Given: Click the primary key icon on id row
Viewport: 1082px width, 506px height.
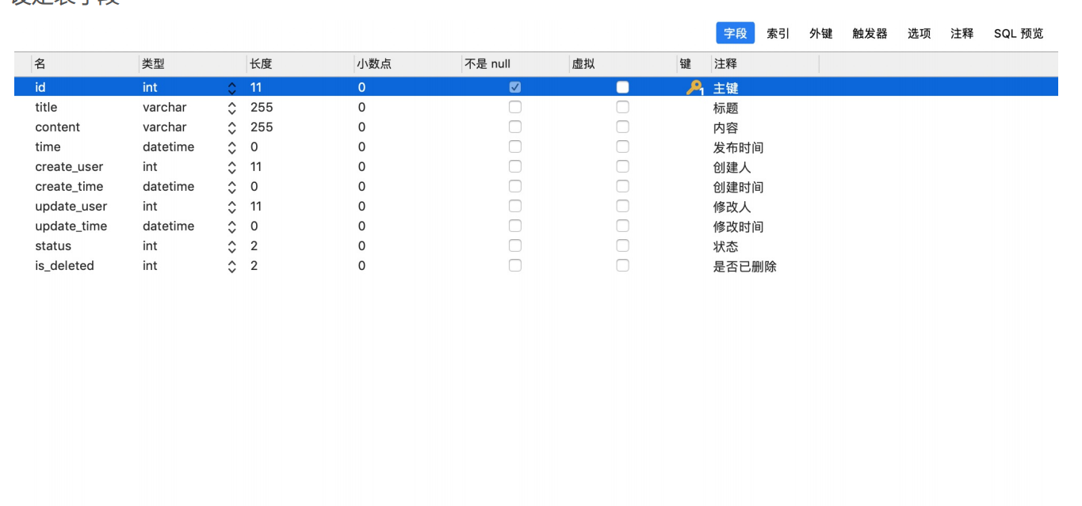Looking at the screenshot, I should (694, 87).
